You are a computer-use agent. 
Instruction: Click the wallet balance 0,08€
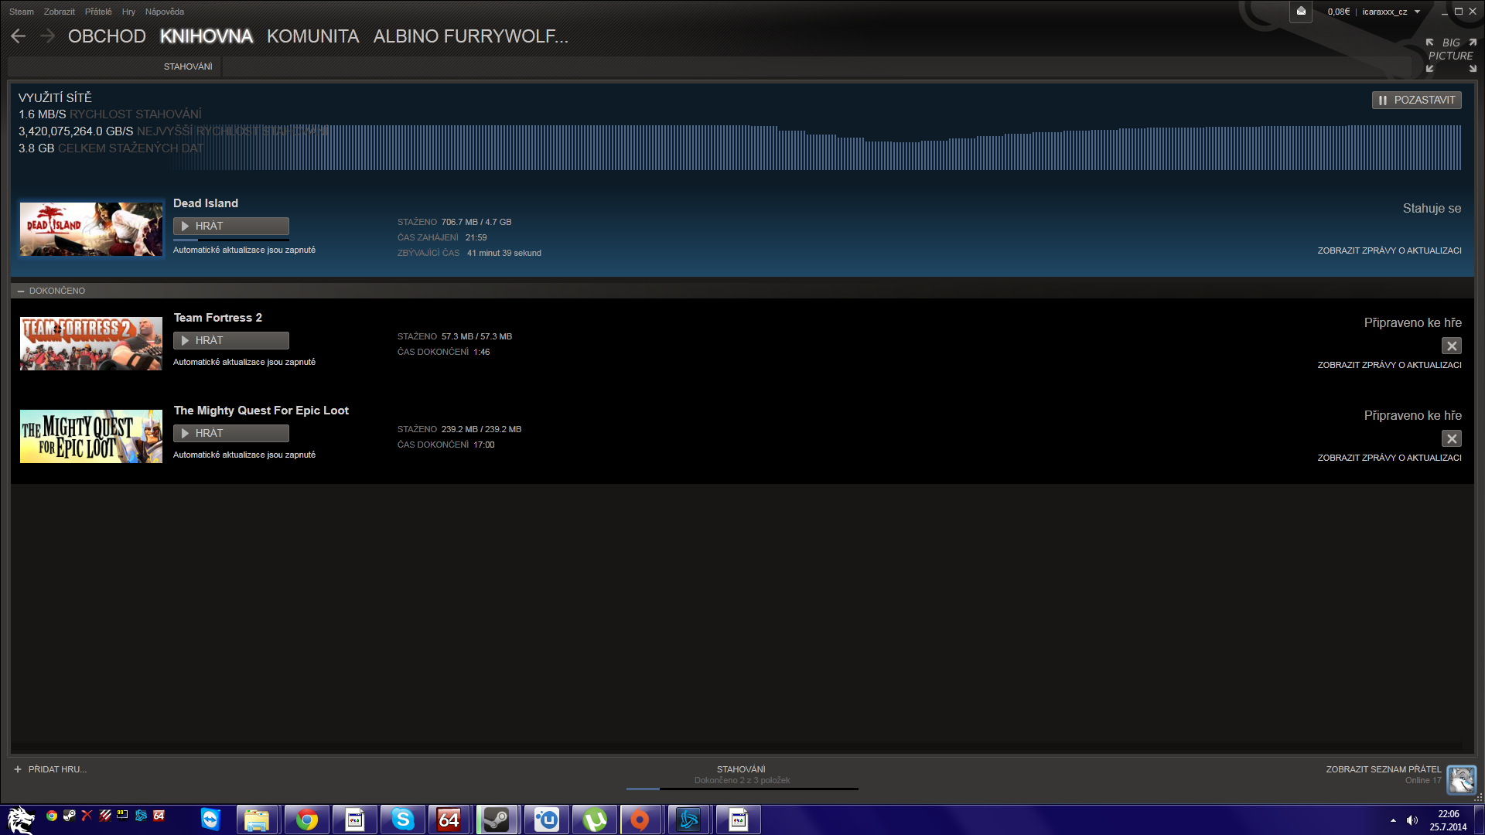click(1339, 12)
